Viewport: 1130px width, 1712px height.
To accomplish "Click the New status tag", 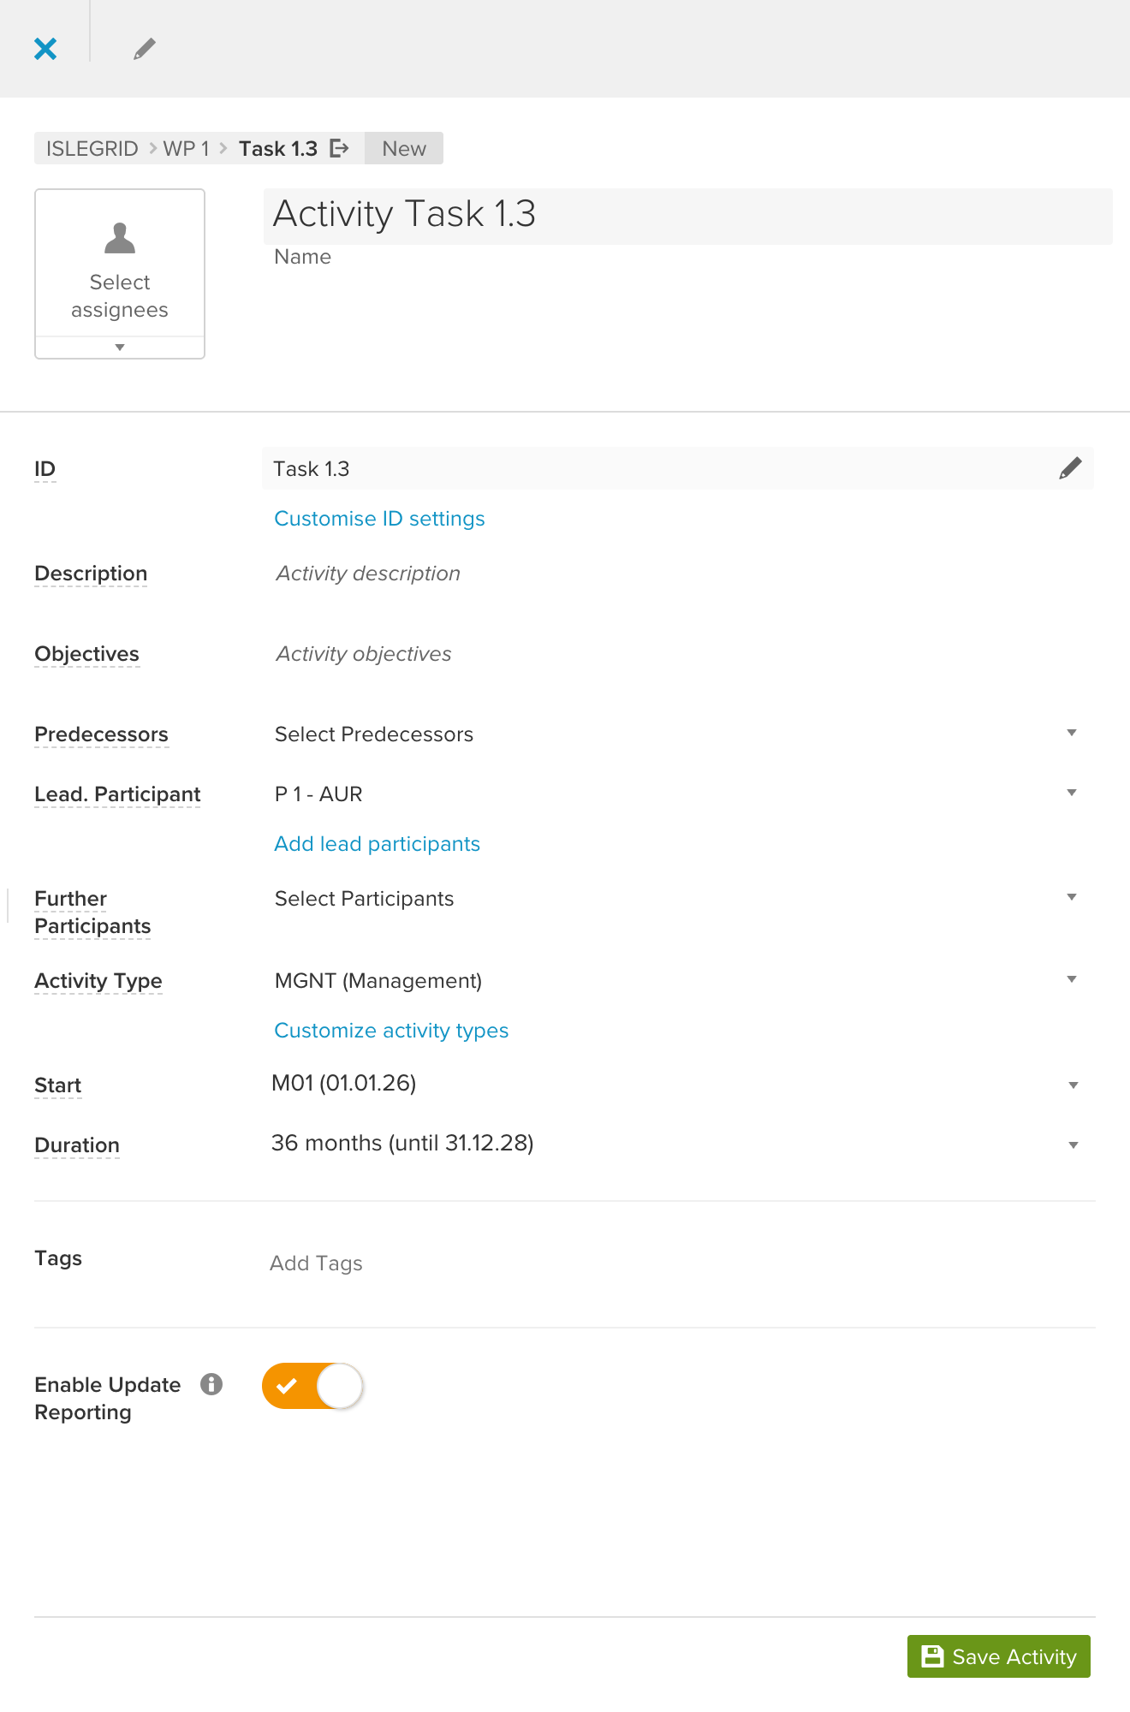I will click(404, 148).
